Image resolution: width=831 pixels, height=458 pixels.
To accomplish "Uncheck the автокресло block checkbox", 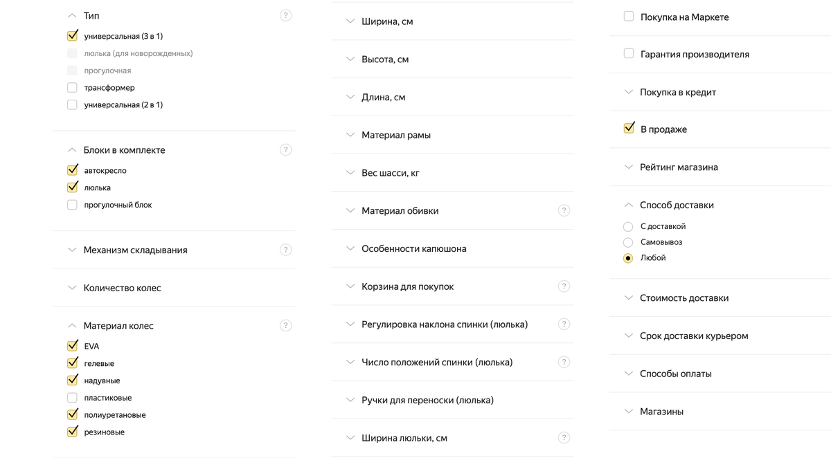I will [72, 170].
